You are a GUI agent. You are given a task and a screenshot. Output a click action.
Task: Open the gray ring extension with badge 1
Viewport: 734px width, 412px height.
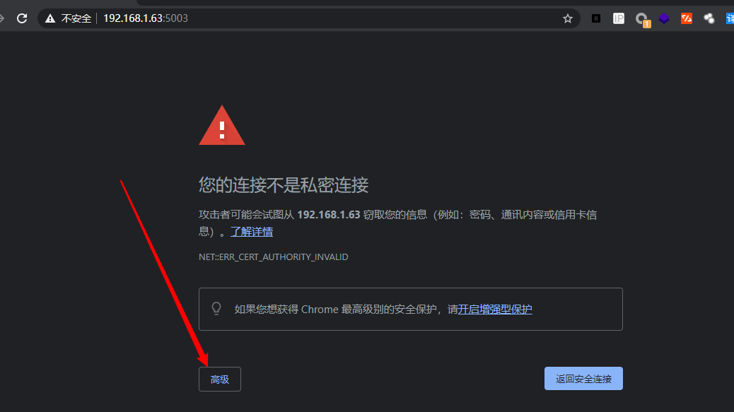[643, 20]
